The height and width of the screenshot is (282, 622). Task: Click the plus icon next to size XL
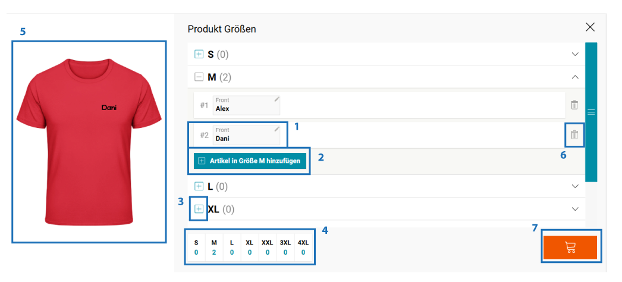[x=199, y=209]
